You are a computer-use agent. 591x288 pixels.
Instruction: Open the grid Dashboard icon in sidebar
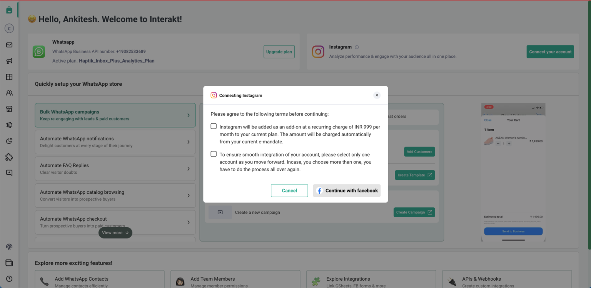pos(9,77)
